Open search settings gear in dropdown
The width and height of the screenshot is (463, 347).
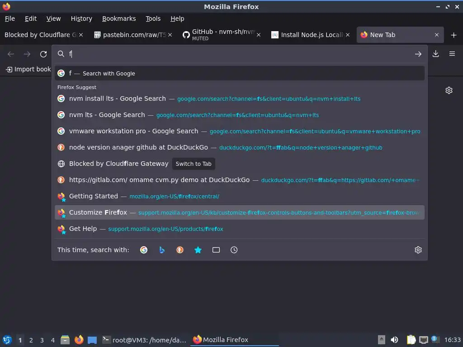pyautogui.click(x=418, y=250)
